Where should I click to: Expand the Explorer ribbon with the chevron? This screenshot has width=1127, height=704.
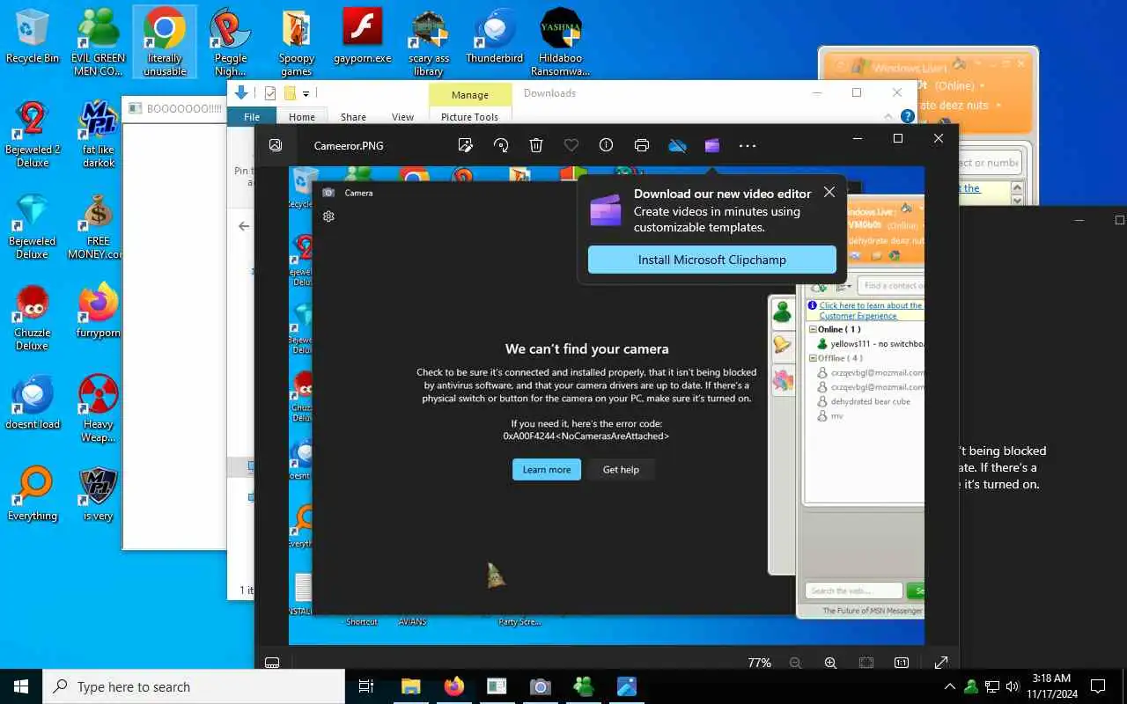[x=887, y=116]
